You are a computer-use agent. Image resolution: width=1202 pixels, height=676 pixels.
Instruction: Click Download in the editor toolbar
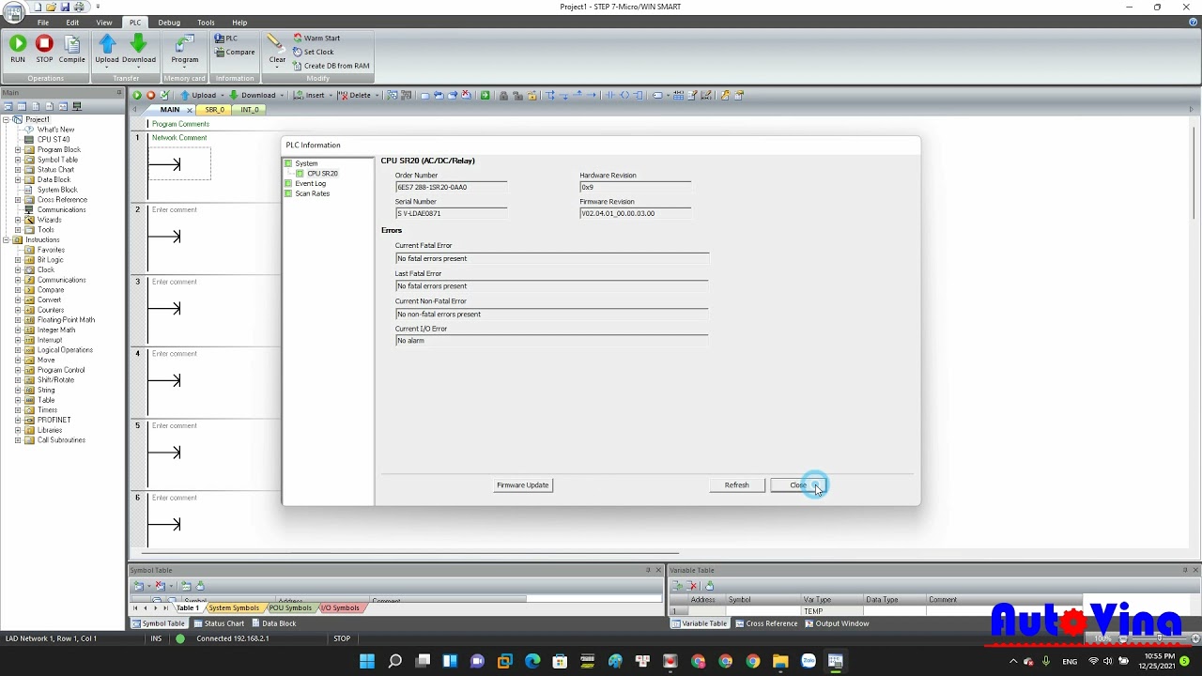[x=254, y=95]
